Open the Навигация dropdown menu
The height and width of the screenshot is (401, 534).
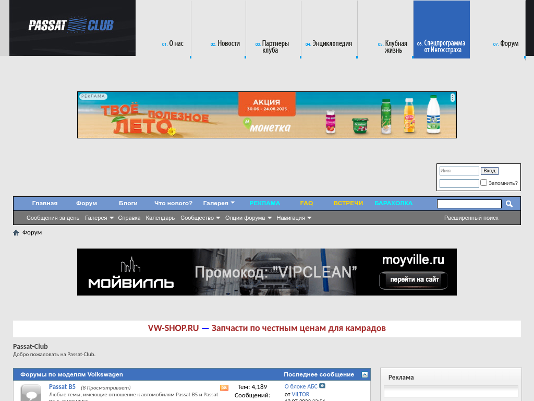(294, 218)
